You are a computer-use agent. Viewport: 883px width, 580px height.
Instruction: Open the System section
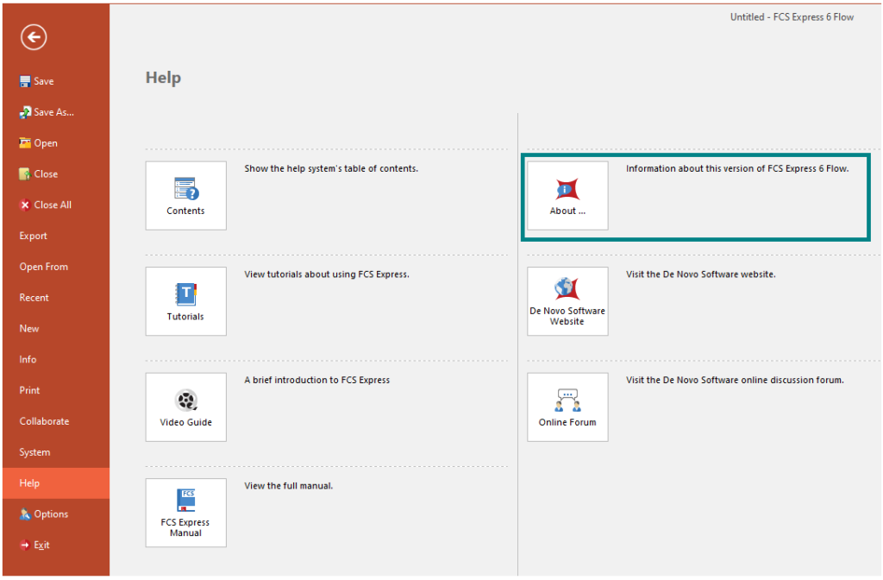(x=34, y=451)
